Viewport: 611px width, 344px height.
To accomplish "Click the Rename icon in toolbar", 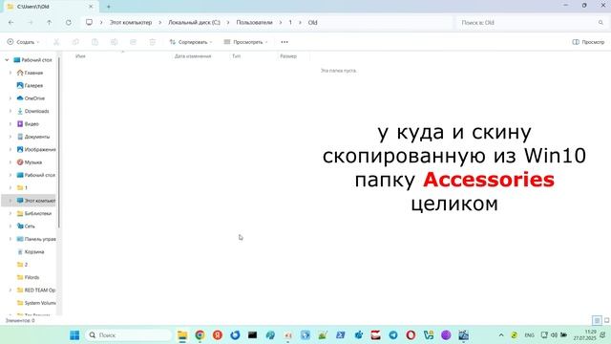I will [114, 42].
